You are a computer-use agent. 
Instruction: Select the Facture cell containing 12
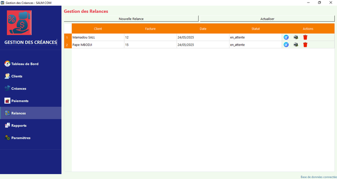[x=150, y=37]
